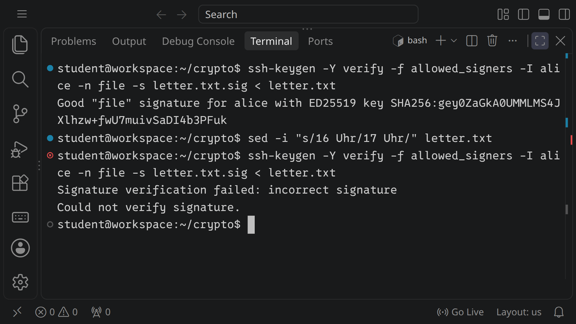Open the Extensions view
The height and width of the screenshot is (324, 576).
(x=20, y=183)
